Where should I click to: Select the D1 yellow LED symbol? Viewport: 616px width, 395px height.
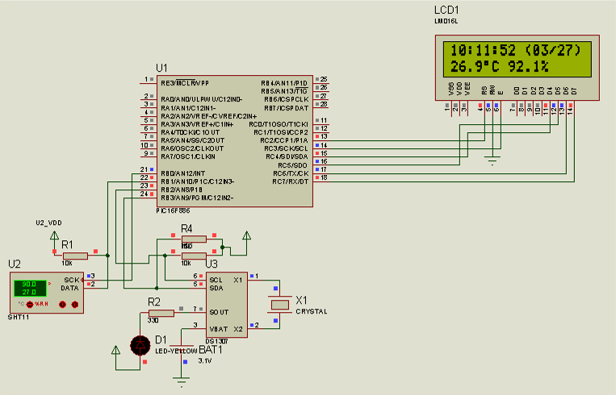click(x=140, y=345)
